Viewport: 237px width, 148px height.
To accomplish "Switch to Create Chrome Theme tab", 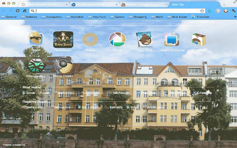I will [43, 4].
